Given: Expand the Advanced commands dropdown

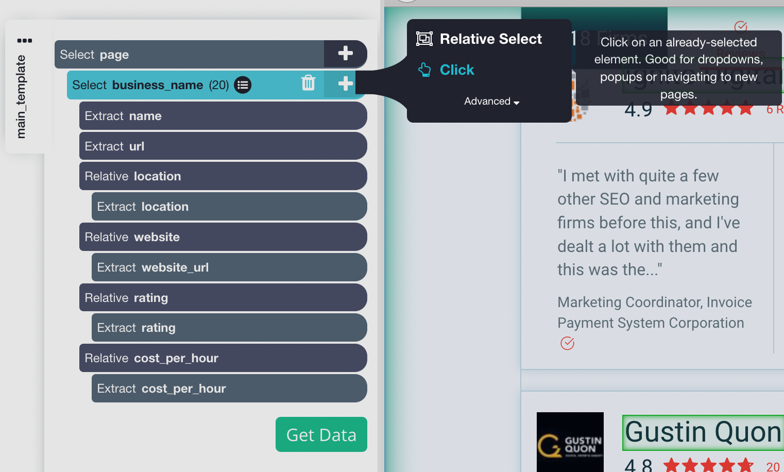Looking at the screenshot, I should point(491,102).
